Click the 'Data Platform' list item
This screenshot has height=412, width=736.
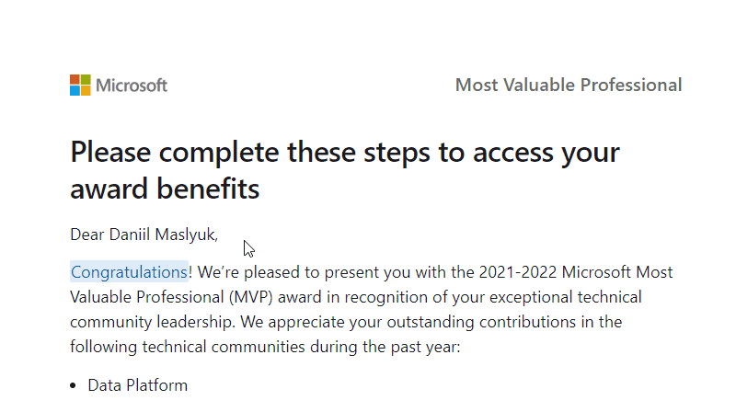[x=137, y=385]
